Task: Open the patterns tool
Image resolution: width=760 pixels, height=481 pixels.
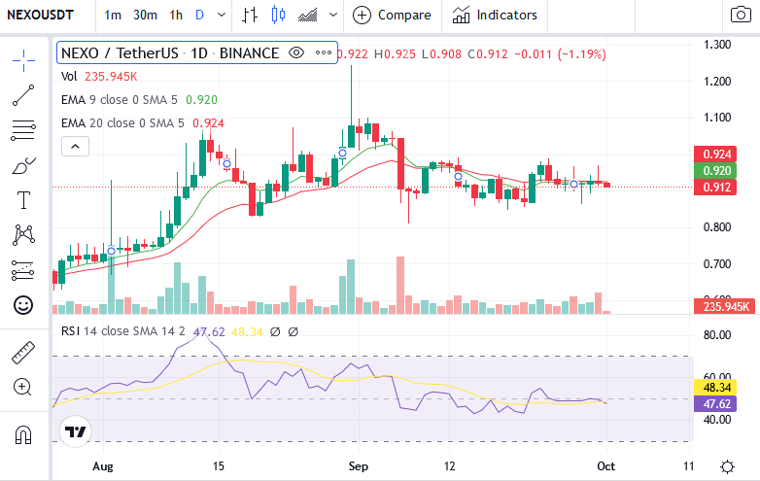Action: pos(23,235)
